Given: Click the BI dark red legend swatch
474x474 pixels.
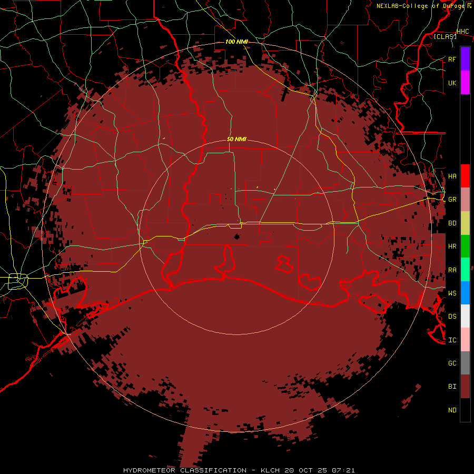Looking at the screenshot, I should 465,387.
